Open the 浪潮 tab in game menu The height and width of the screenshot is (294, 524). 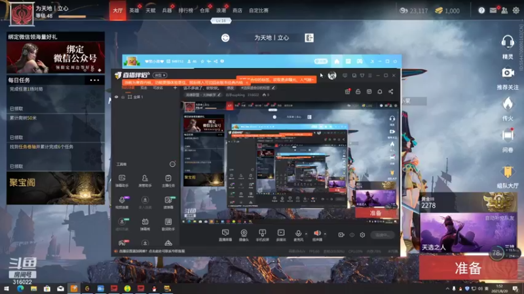(x=221, y=10)
